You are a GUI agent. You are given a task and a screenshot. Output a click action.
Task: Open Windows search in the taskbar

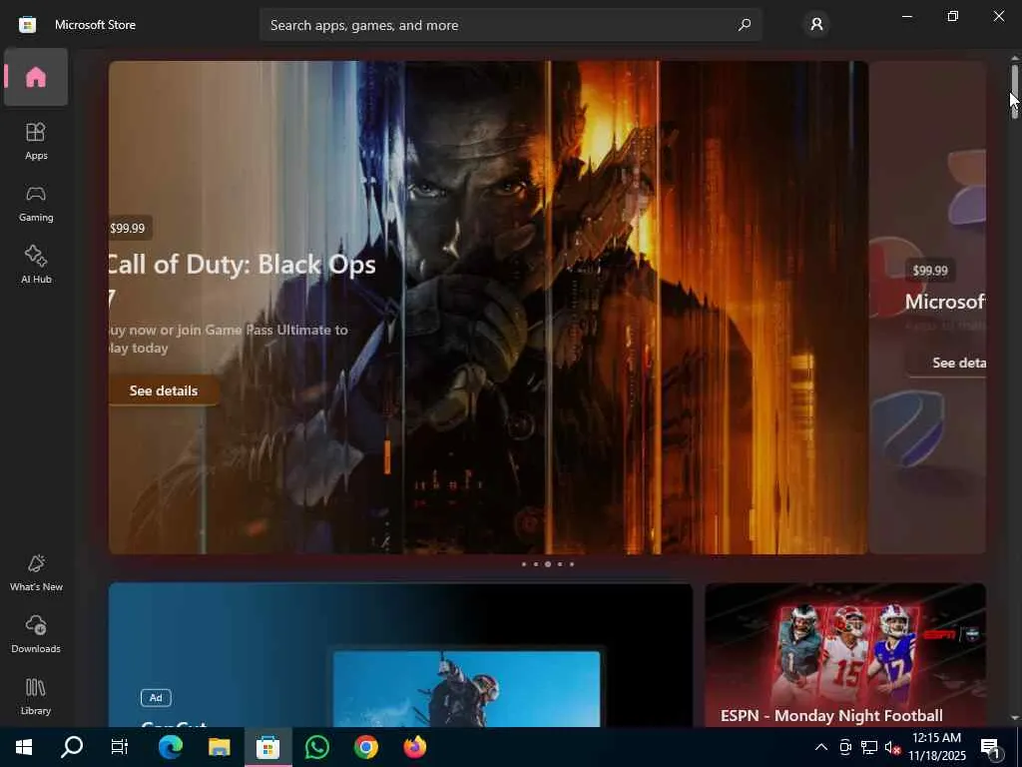click(x=72, y=747)
